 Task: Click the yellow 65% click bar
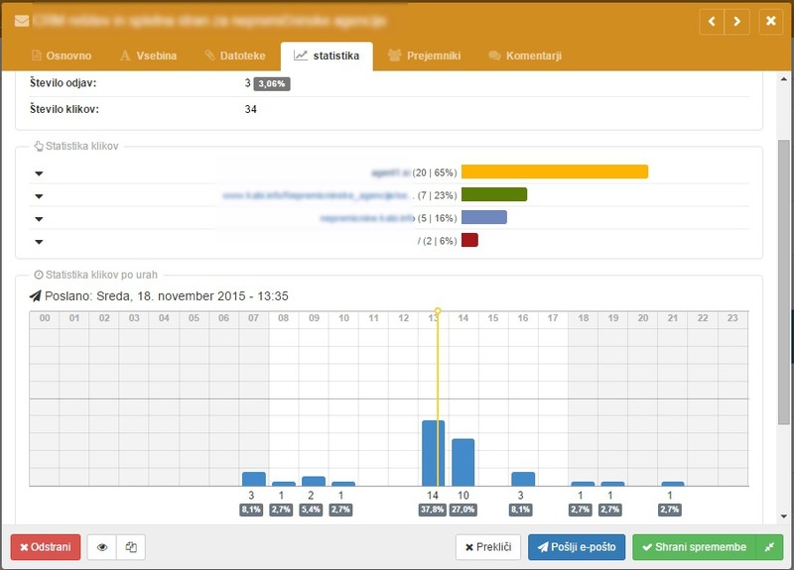tap(554, 171)
